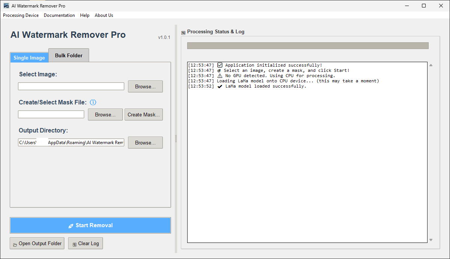450x259 pixels.
Task: Switch to the Bulk Folder tab
Action: click(x=69, y=55)
